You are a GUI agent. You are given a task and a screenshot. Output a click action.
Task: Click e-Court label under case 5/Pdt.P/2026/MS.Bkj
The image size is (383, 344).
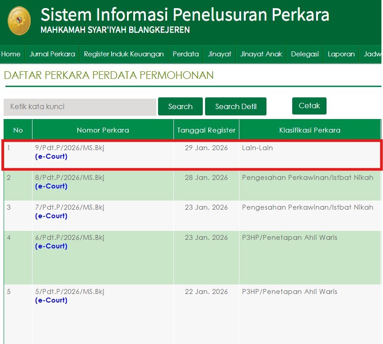point(51,300)
